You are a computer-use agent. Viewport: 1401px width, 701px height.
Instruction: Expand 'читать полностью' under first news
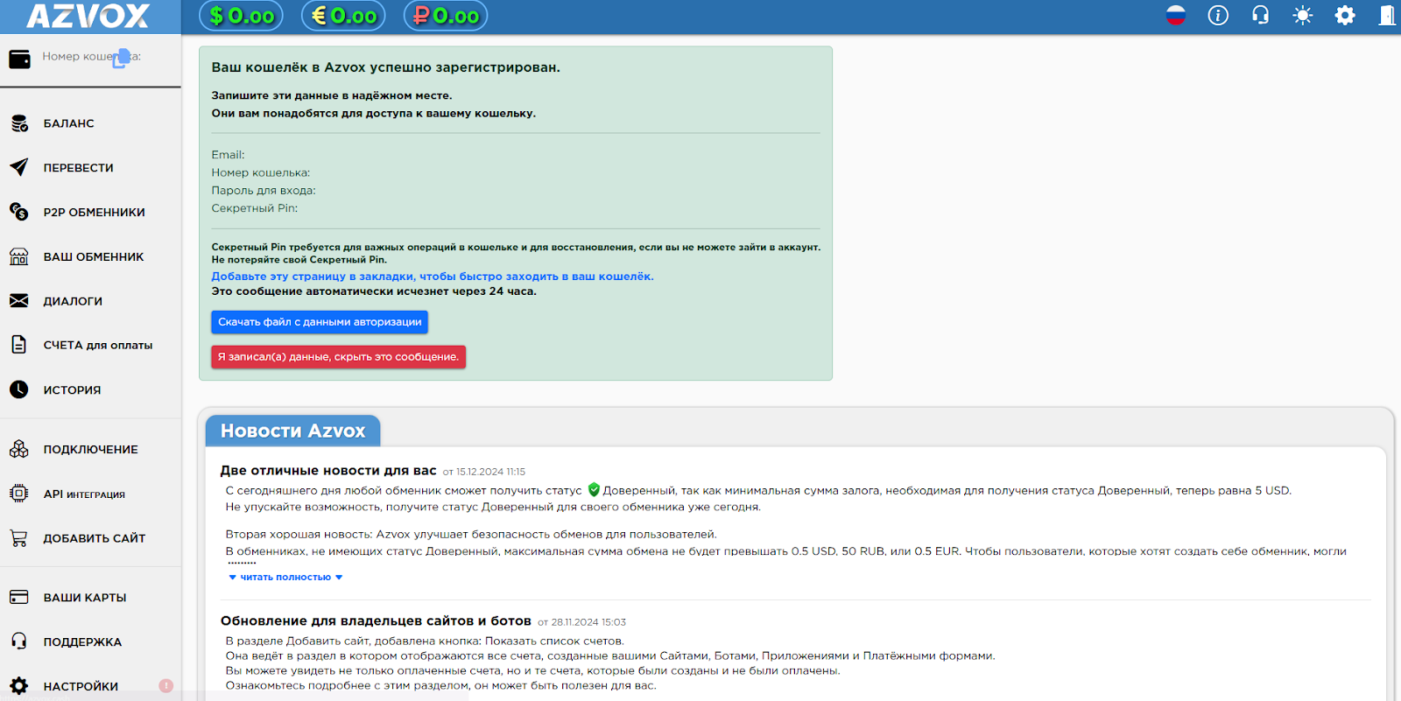[x=285, y=577]
